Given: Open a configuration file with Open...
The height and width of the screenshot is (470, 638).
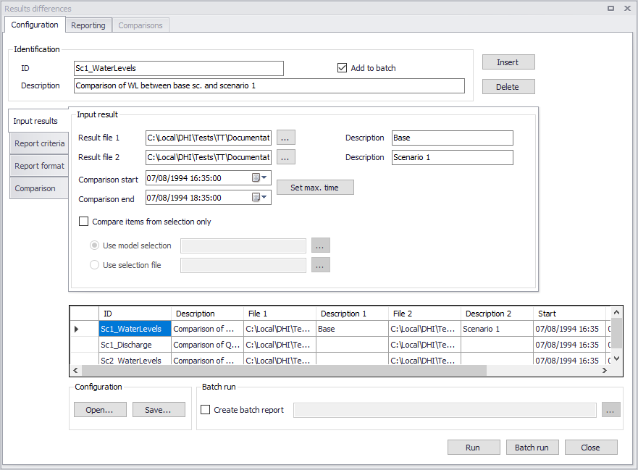Looking at the screenshot, I should (100, 410).
